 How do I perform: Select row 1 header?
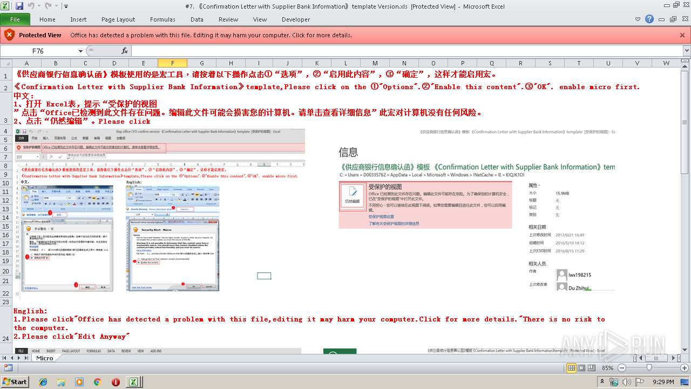tap(5, 76)
